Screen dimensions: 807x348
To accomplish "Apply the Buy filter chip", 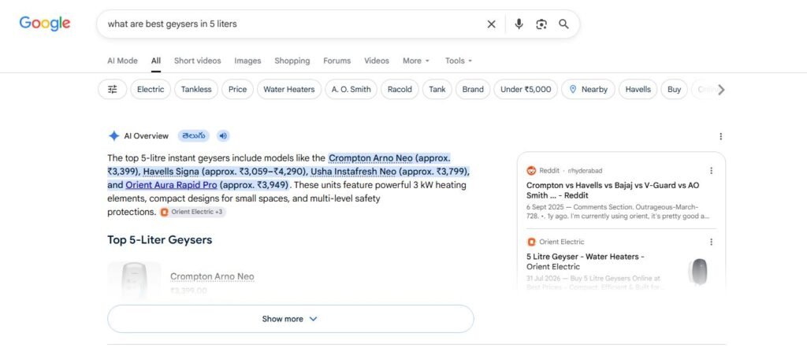I will click(x=675, y=90).
